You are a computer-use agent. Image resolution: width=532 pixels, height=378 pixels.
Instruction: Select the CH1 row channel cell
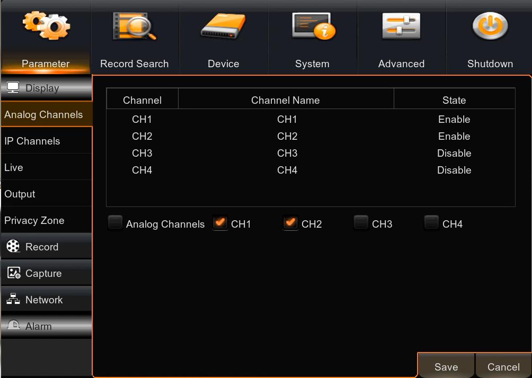pos(142,119)
